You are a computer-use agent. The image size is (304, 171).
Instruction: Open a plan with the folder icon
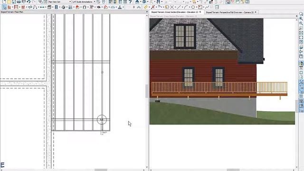(9, 2)
